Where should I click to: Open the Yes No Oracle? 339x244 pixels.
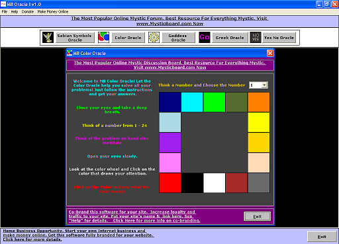coord(279,38)
